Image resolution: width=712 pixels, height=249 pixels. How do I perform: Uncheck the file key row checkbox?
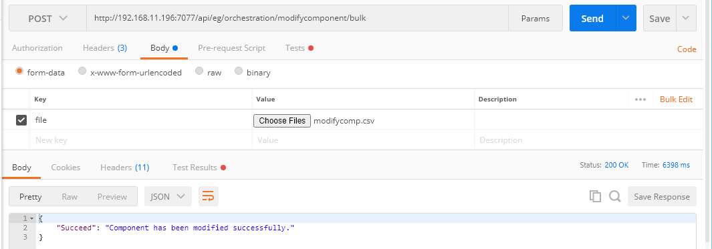coord(21,120)
